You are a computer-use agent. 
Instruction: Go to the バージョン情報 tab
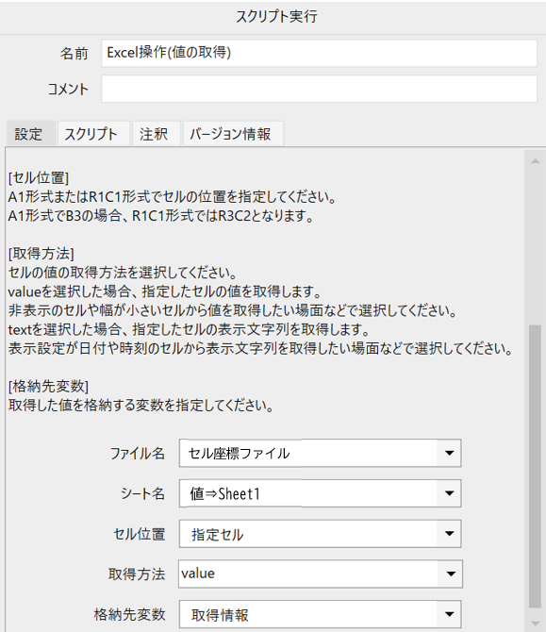[x=233, y=134]
